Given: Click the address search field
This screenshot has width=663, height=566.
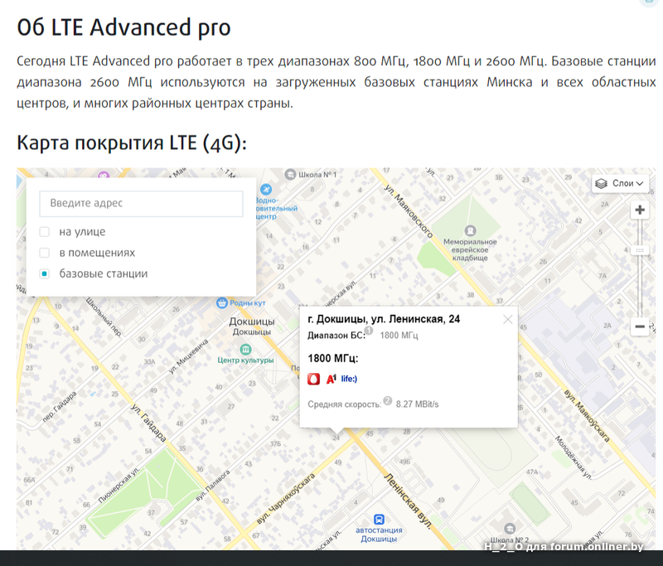Looking at the screenshot, I should pos(141,203).
